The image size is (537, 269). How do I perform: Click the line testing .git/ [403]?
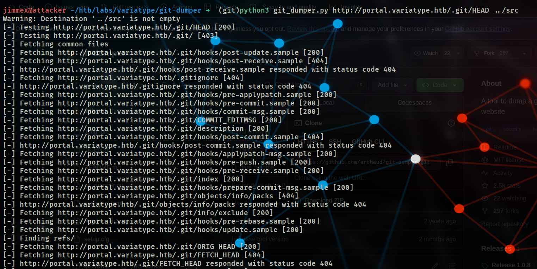[x=111, y=36]
